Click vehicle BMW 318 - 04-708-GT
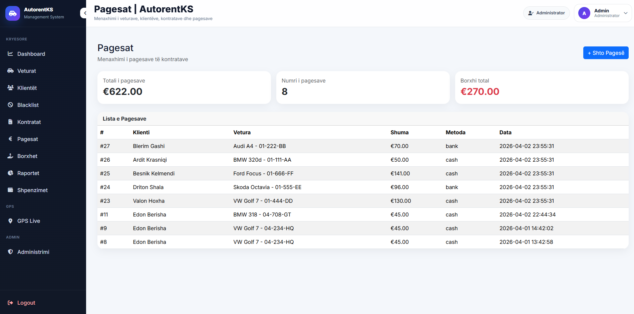Screen dimensions: 634x314 pyautogui.click(x=262, y=214)
